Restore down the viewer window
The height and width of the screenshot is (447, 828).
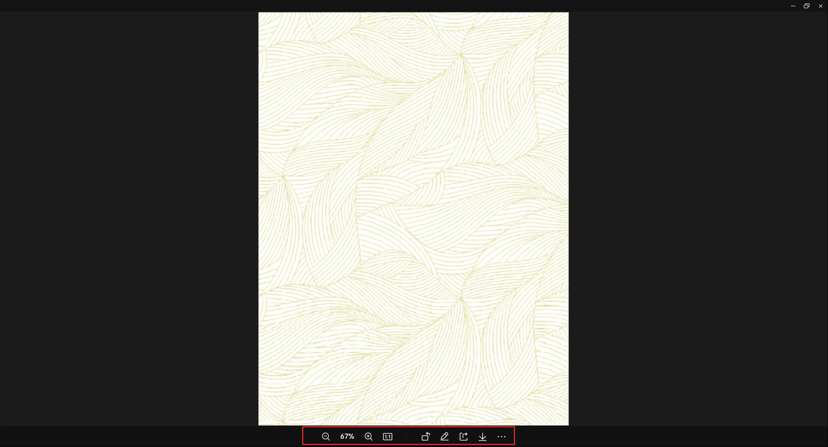(806, 6)
